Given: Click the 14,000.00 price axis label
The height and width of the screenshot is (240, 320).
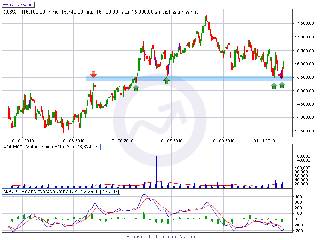Looking at the screenshot, I should (x=304, y=118).
